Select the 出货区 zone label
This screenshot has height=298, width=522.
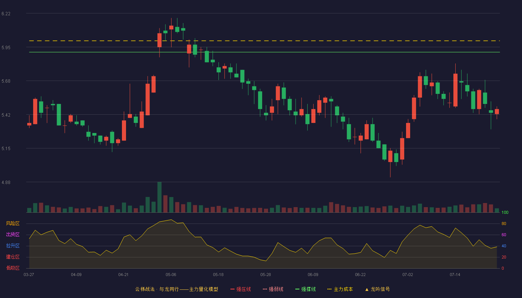click(13, 235)
